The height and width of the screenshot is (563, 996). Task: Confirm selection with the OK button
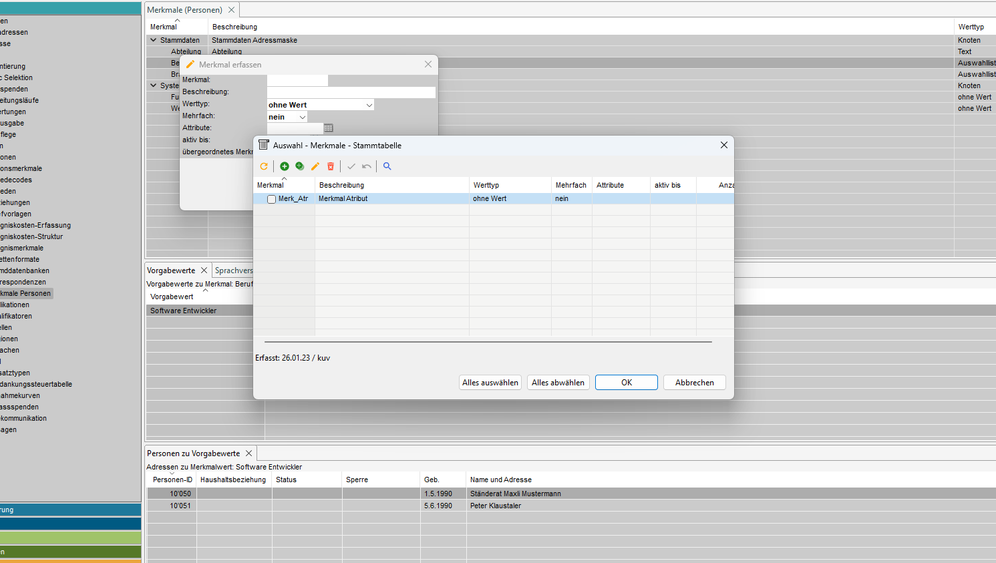pos(626,383)
